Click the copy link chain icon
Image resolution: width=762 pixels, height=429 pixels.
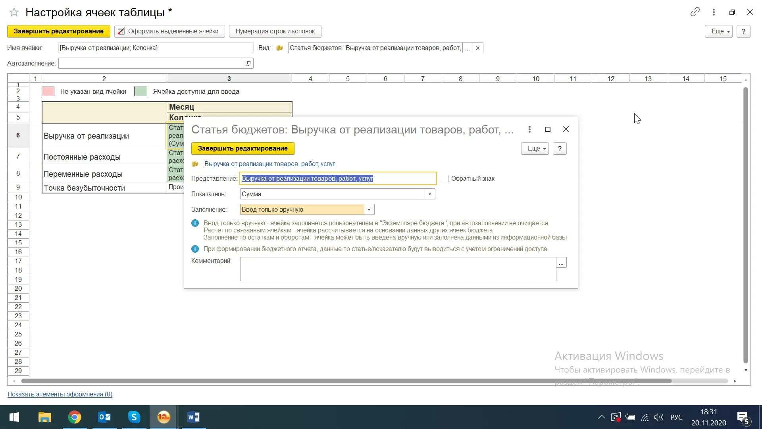(x=695, y=12)
